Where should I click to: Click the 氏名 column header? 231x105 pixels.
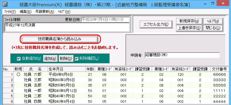35,69
